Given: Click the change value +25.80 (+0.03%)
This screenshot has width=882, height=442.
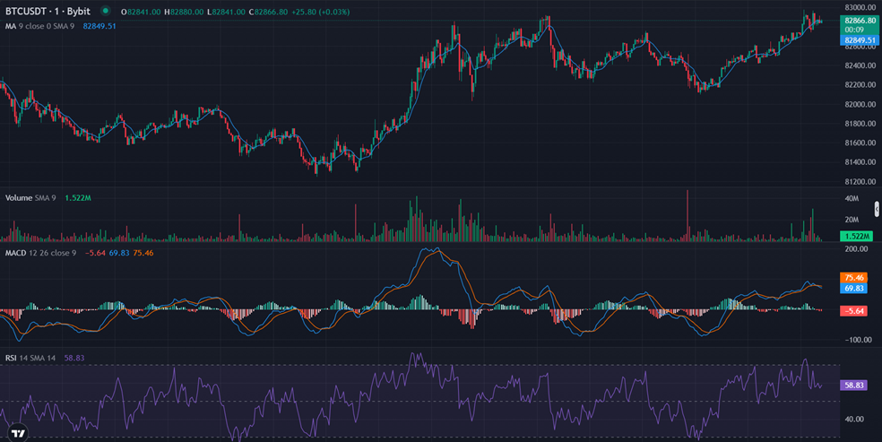Looking at the screenshot, I should tap(321, 12).
